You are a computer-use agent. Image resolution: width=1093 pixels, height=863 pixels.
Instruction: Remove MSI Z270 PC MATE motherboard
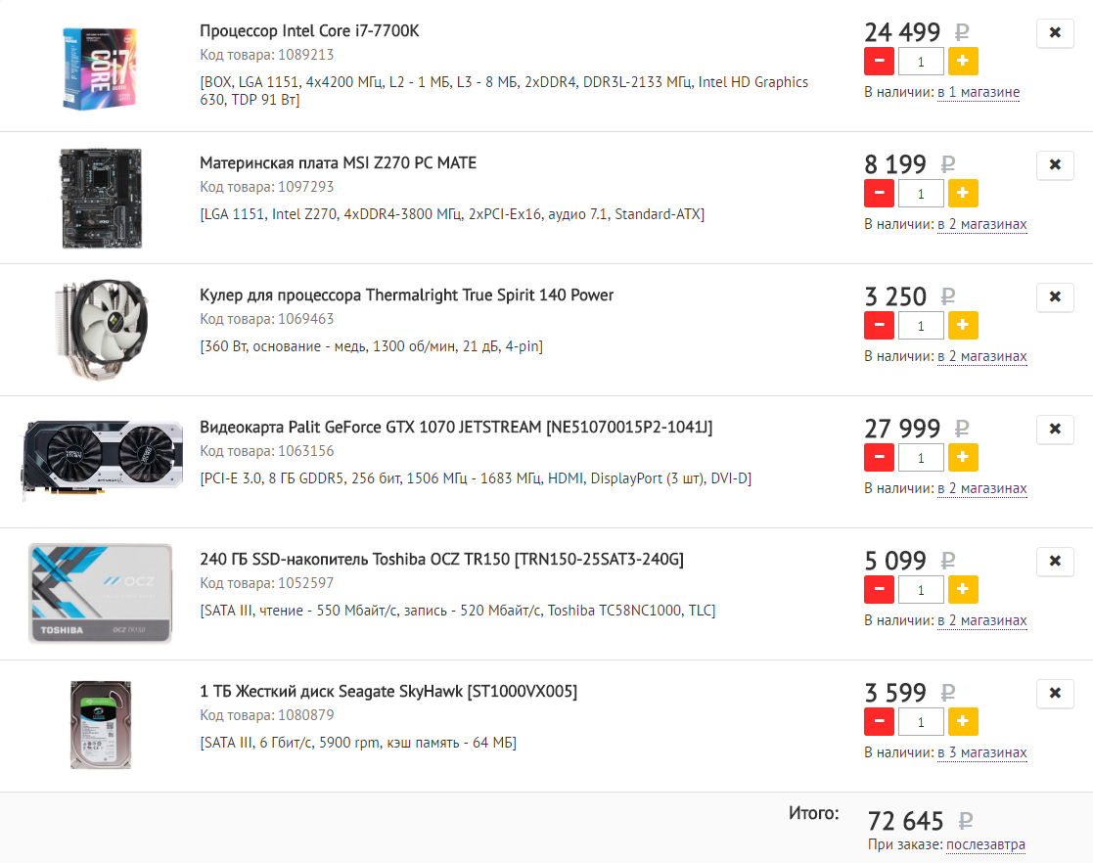tap(1054, 165)
